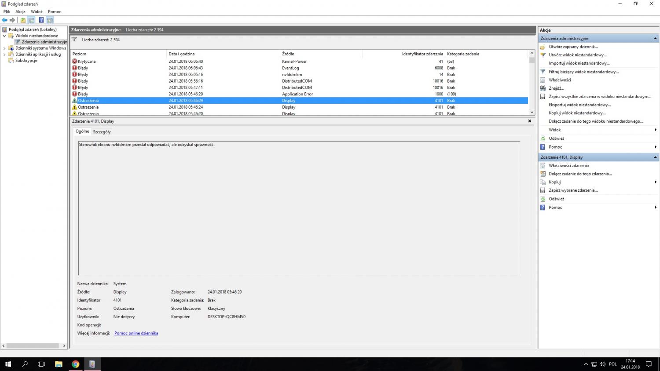The width and height of the screenshot is (660, 371).
Task: Click the filter funnel icon above the event list
Action: pos(74,40)
